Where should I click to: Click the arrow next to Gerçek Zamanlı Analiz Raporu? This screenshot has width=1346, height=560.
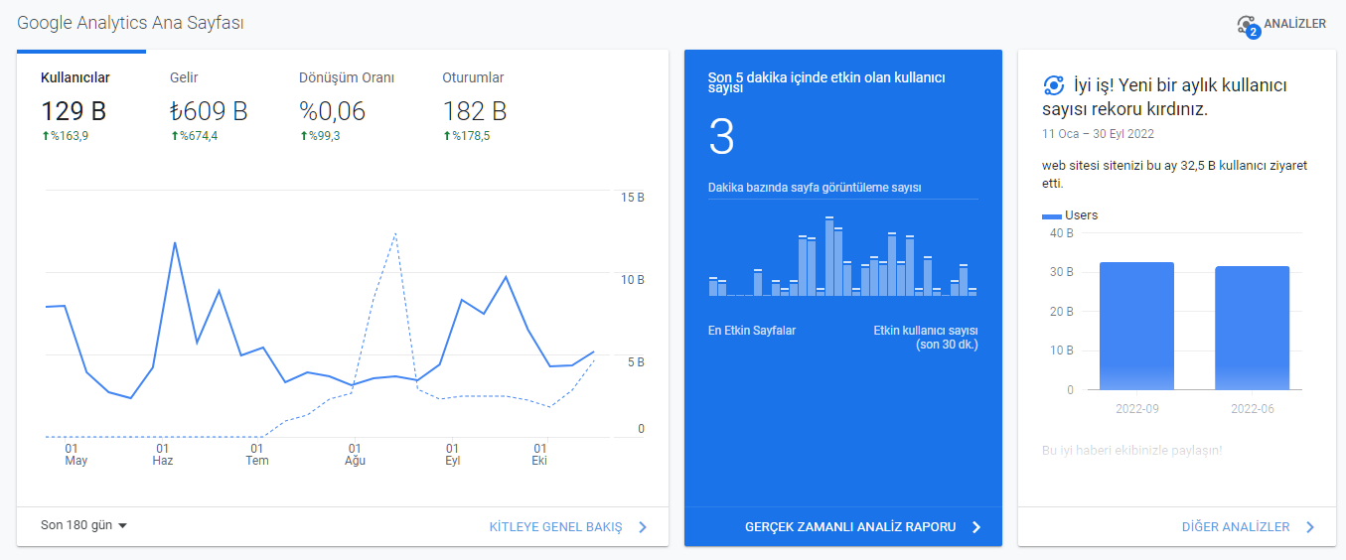976,527
